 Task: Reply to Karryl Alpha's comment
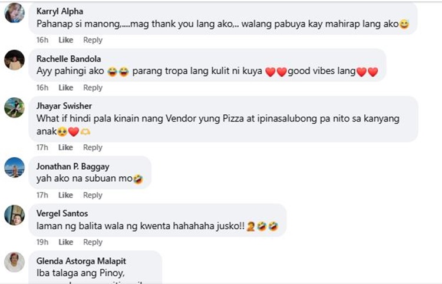point(93,40)
